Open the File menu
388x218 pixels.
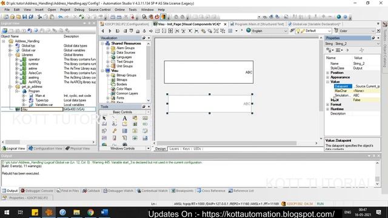[x=7, y=10]
